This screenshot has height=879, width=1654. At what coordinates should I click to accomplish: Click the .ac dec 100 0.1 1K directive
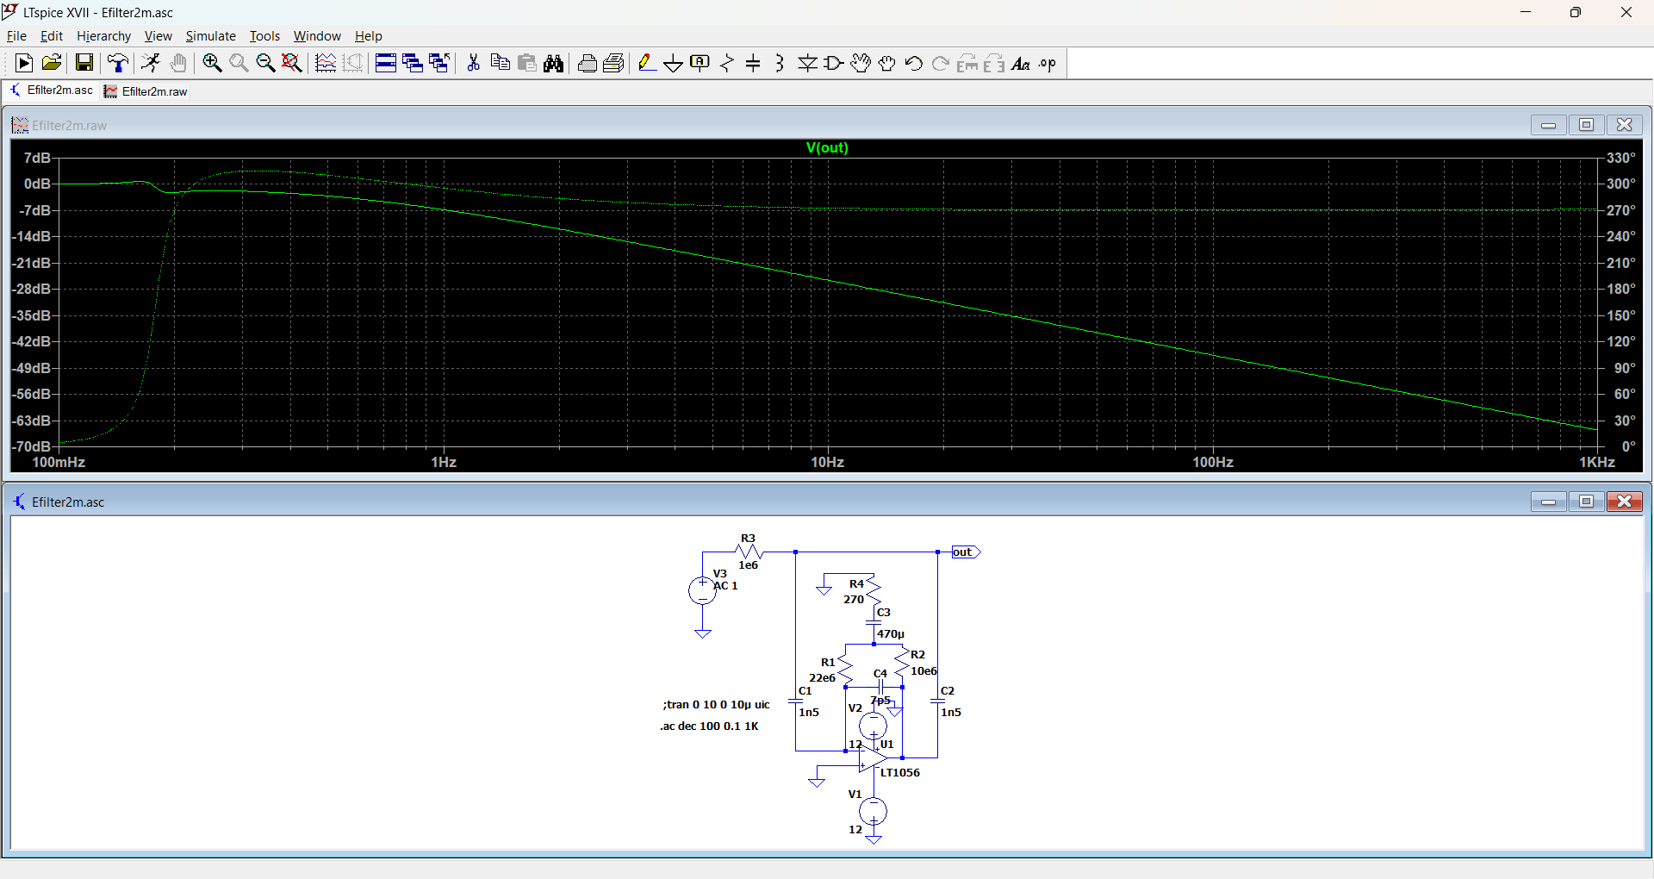pos(709,726)
